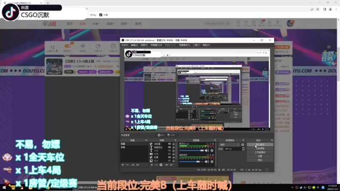
Task: Toggle visibility eye of the fourth source row
Action: 169,154
